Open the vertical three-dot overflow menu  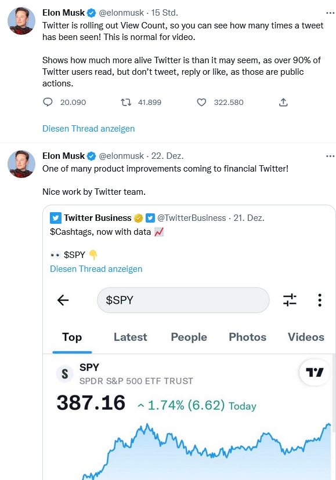tap(319, 300)
